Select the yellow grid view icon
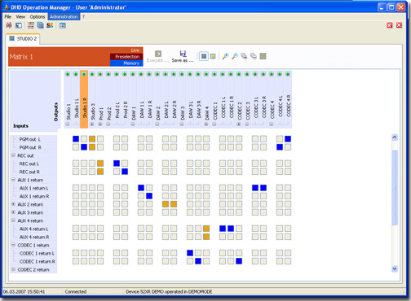The height and width of the screenshot is (301, 411). coord(213,56)
